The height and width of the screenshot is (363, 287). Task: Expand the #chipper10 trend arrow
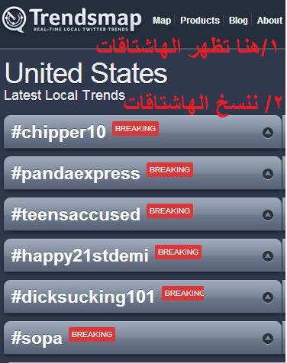[268, 133]
